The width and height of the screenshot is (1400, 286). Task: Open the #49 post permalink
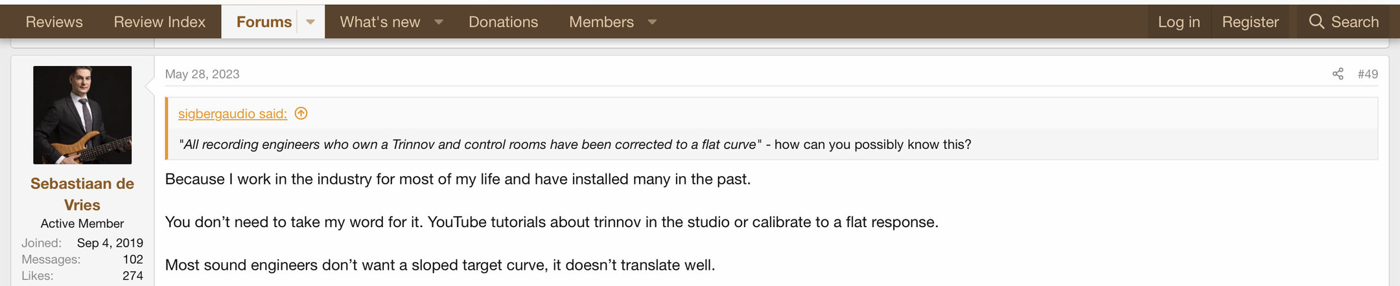click(1368, 74)
